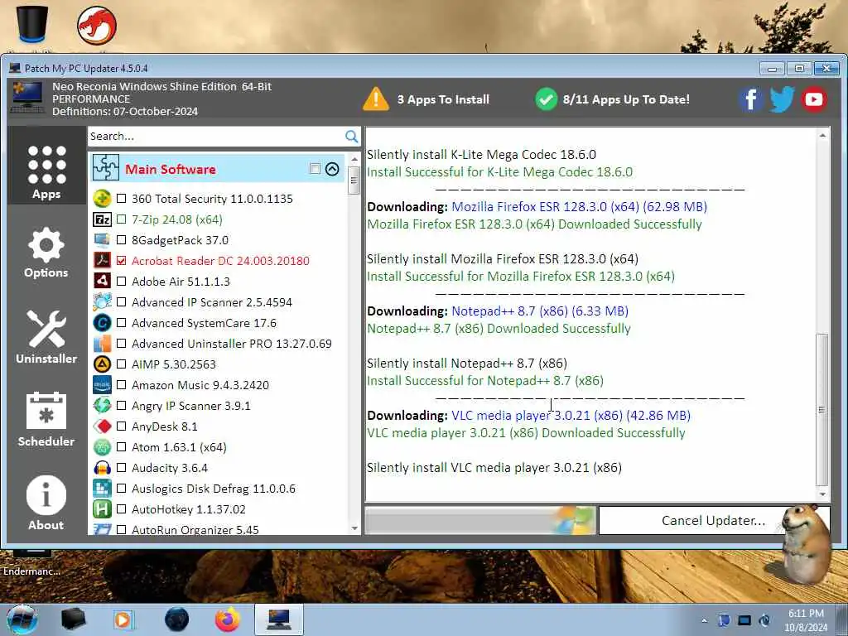Image resolution: width=848 pixels, height=636 pixels.
Task: Click the app list scroll-down arrow
Action: [x=354, y=528]
